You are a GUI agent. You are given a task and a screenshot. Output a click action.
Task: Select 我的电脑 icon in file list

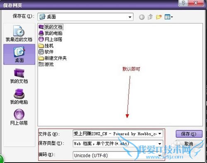pyautogui.click(x=41, y=33)
